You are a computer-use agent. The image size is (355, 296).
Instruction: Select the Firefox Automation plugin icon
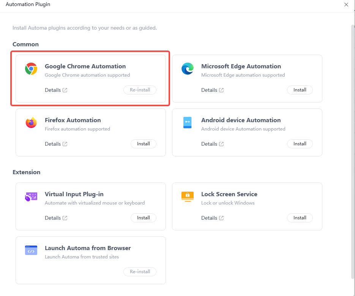click(x=31, y=123)
